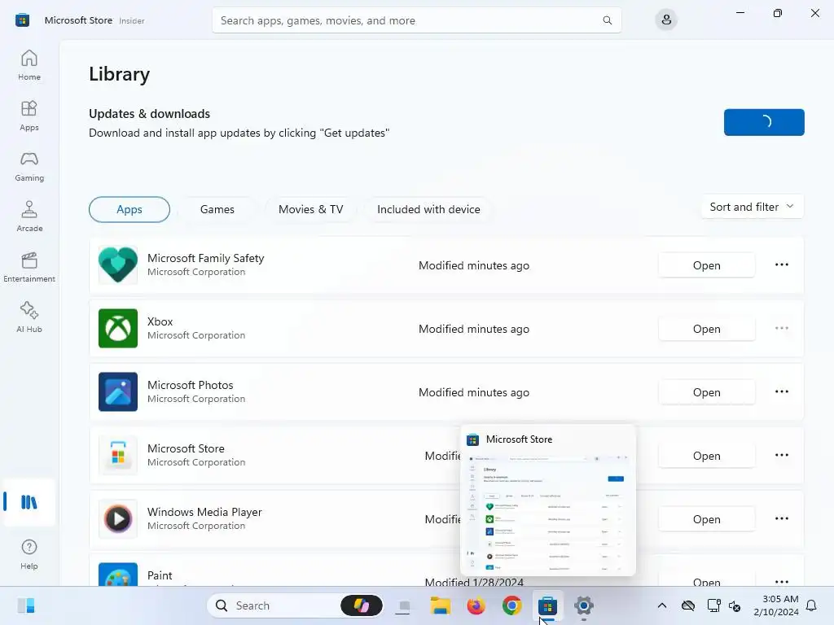Image resolution: width=834 pixels, height=625 pixels.
Task: Open more options for Microsoft Store row
Action: pos(781,455)
